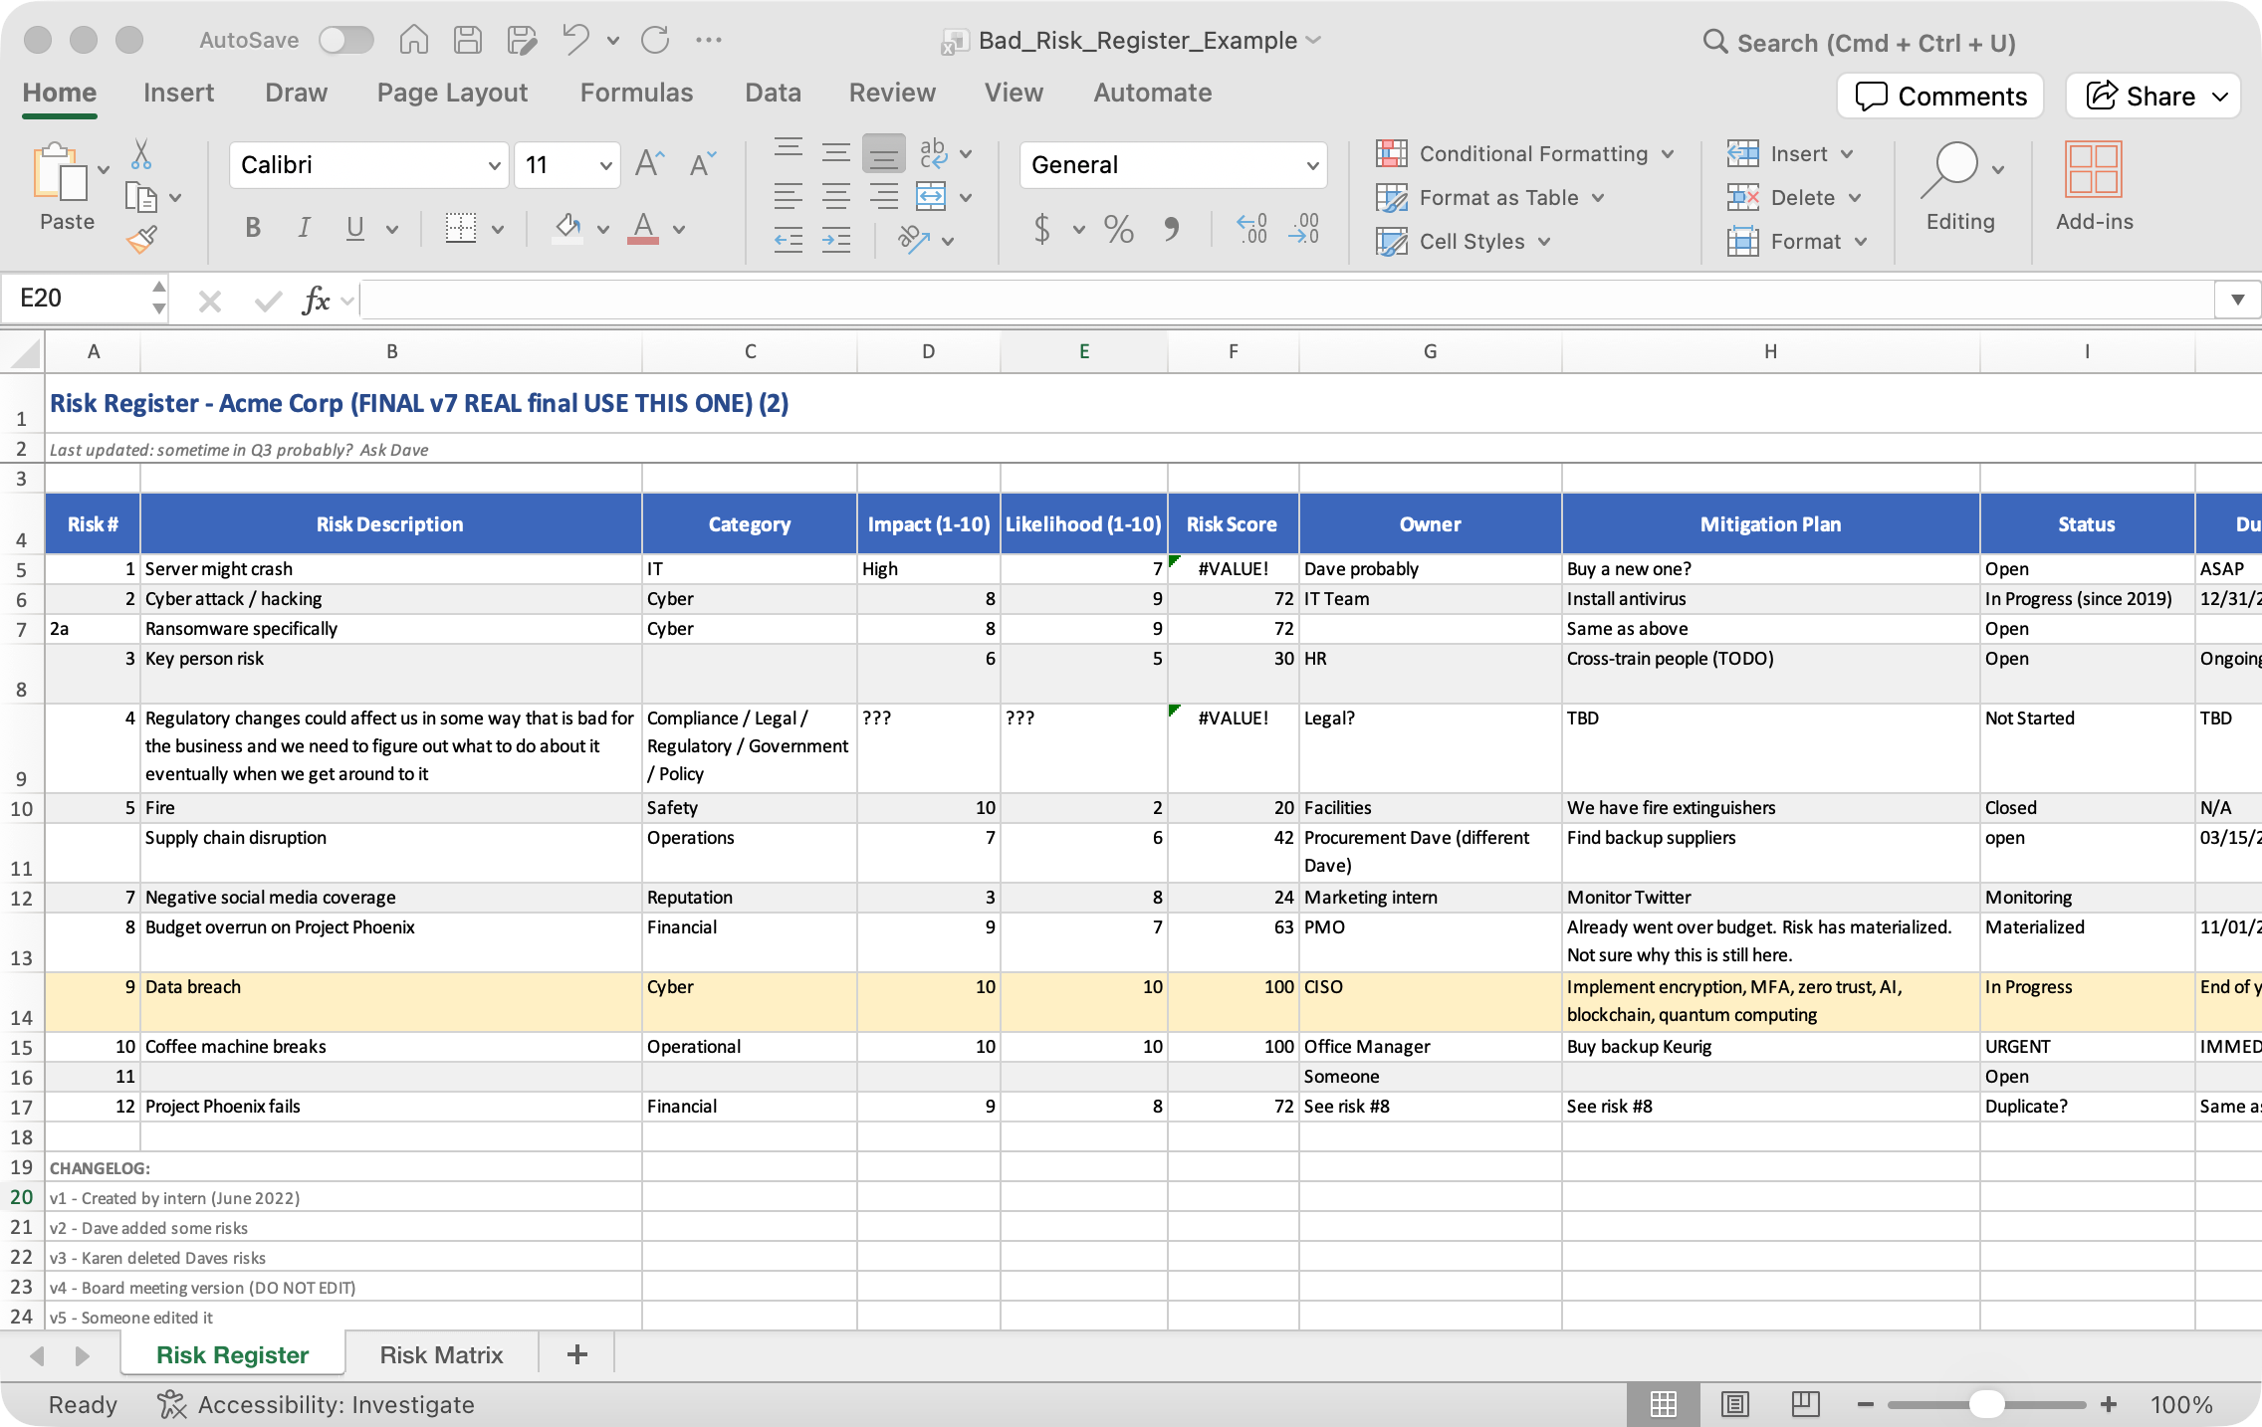
Task: Add a new sheet with plus button
Action: click(576, 1354)
